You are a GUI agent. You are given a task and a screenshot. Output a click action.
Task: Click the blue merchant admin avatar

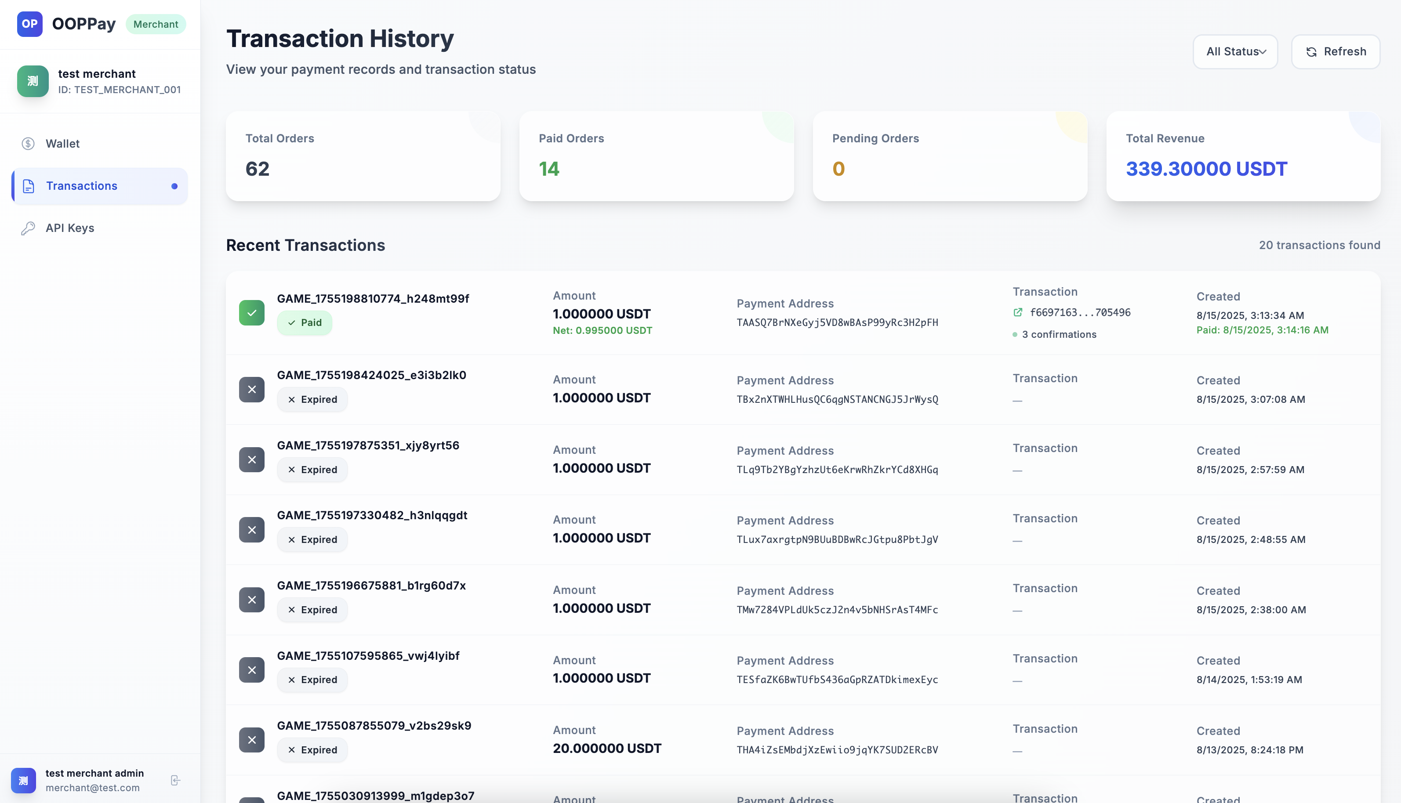(23, 780)
